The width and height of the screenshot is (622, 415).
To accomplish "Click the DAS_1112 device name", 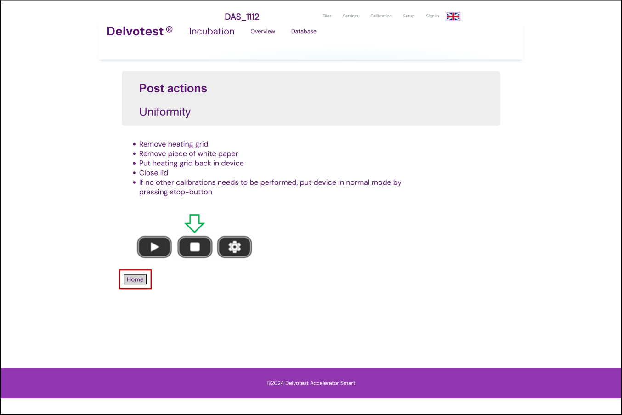I will click(242, 17).
